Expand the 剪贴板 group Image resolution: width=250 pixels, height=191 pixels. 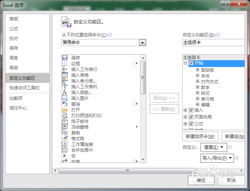[197, 70]
